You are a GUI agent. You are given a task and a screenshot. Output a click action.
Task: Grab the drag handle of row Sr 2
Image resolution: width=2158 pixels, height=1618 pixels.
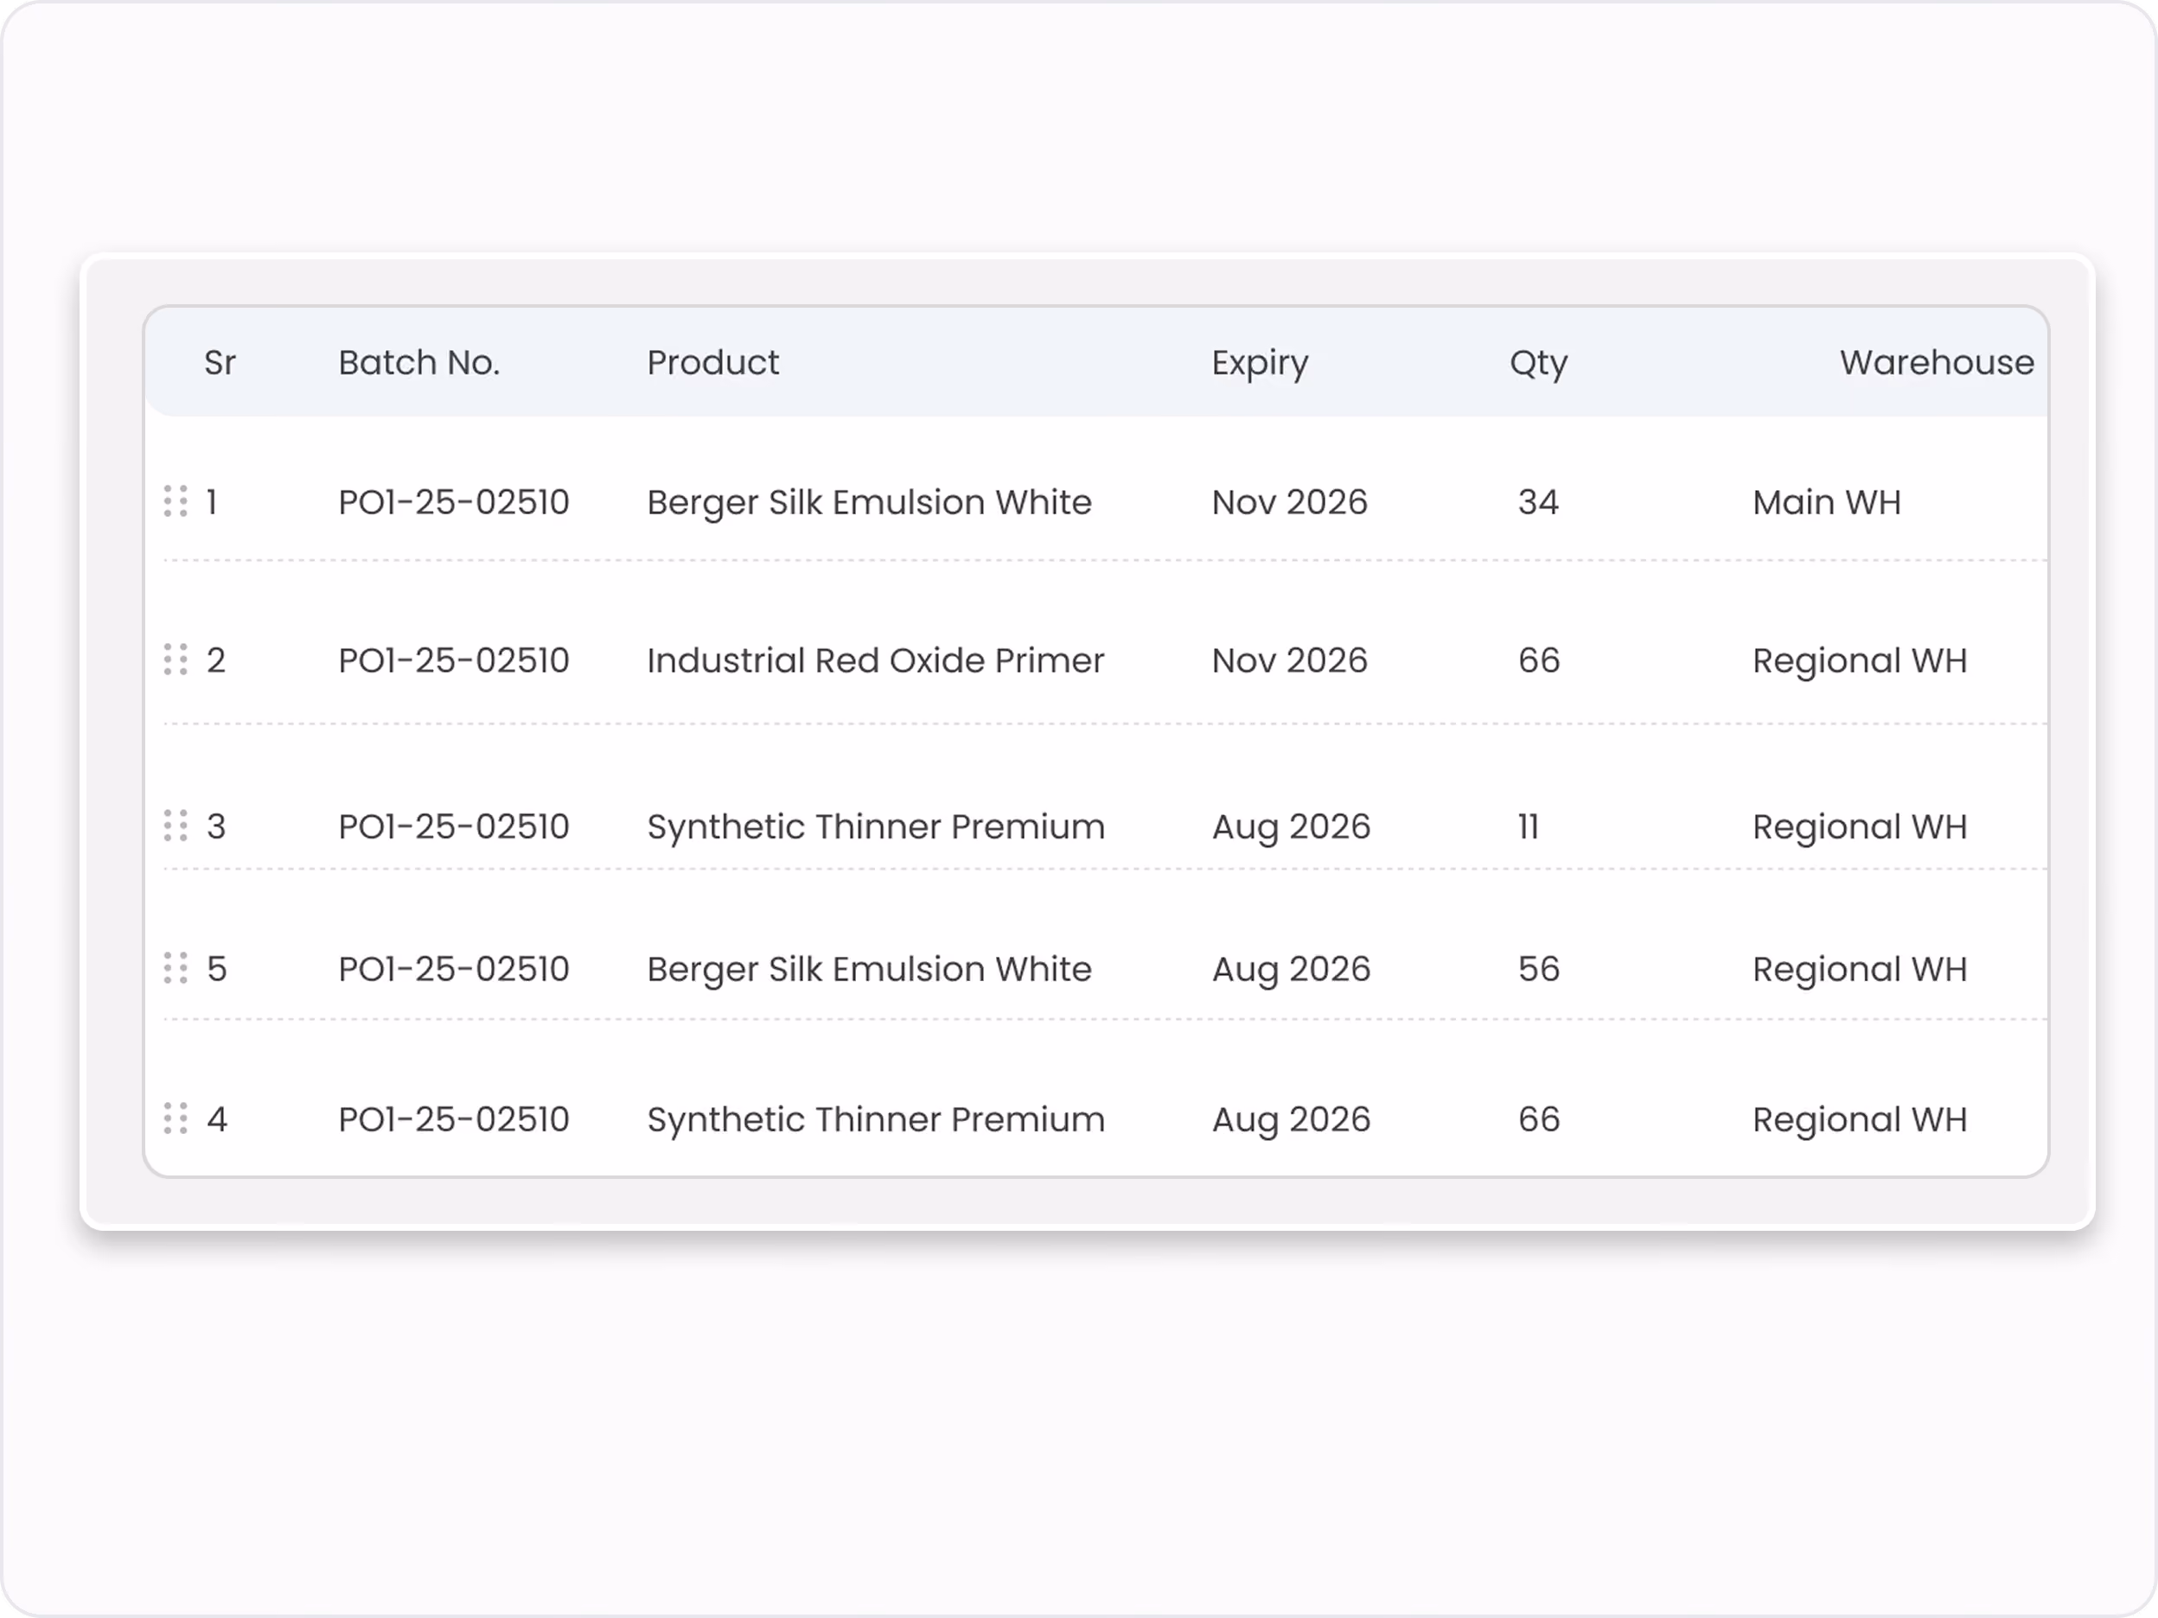click(x=176, y=659)
